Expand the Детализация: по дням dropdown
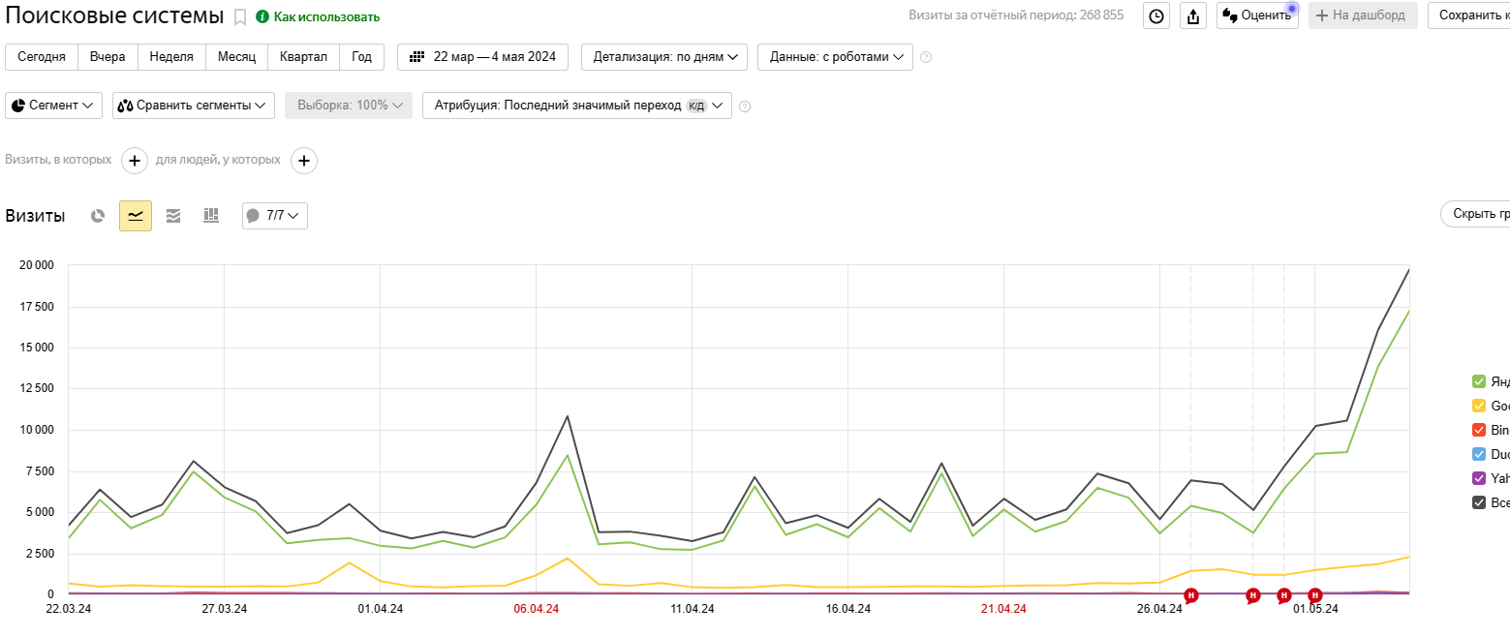Screen dimensions: 1510x636 coord(663,57)
